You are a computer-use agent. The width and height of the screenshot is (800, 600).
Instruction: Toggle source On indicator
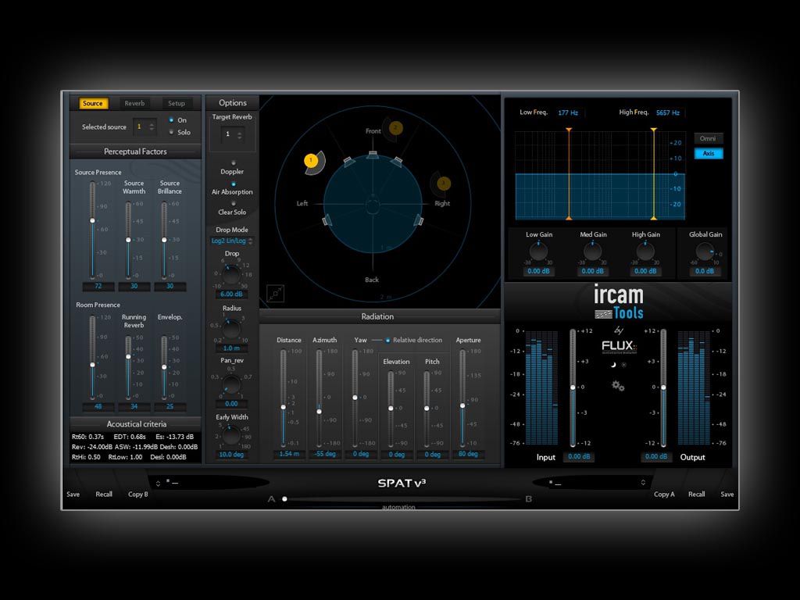pos(171,120)
